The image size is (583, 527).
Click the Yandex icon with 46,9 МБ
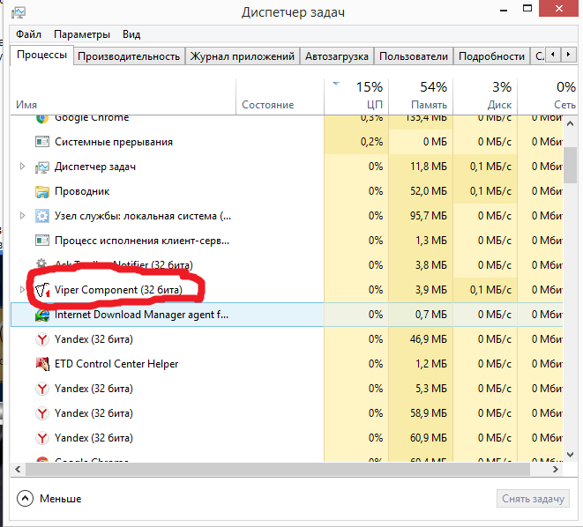42,339
